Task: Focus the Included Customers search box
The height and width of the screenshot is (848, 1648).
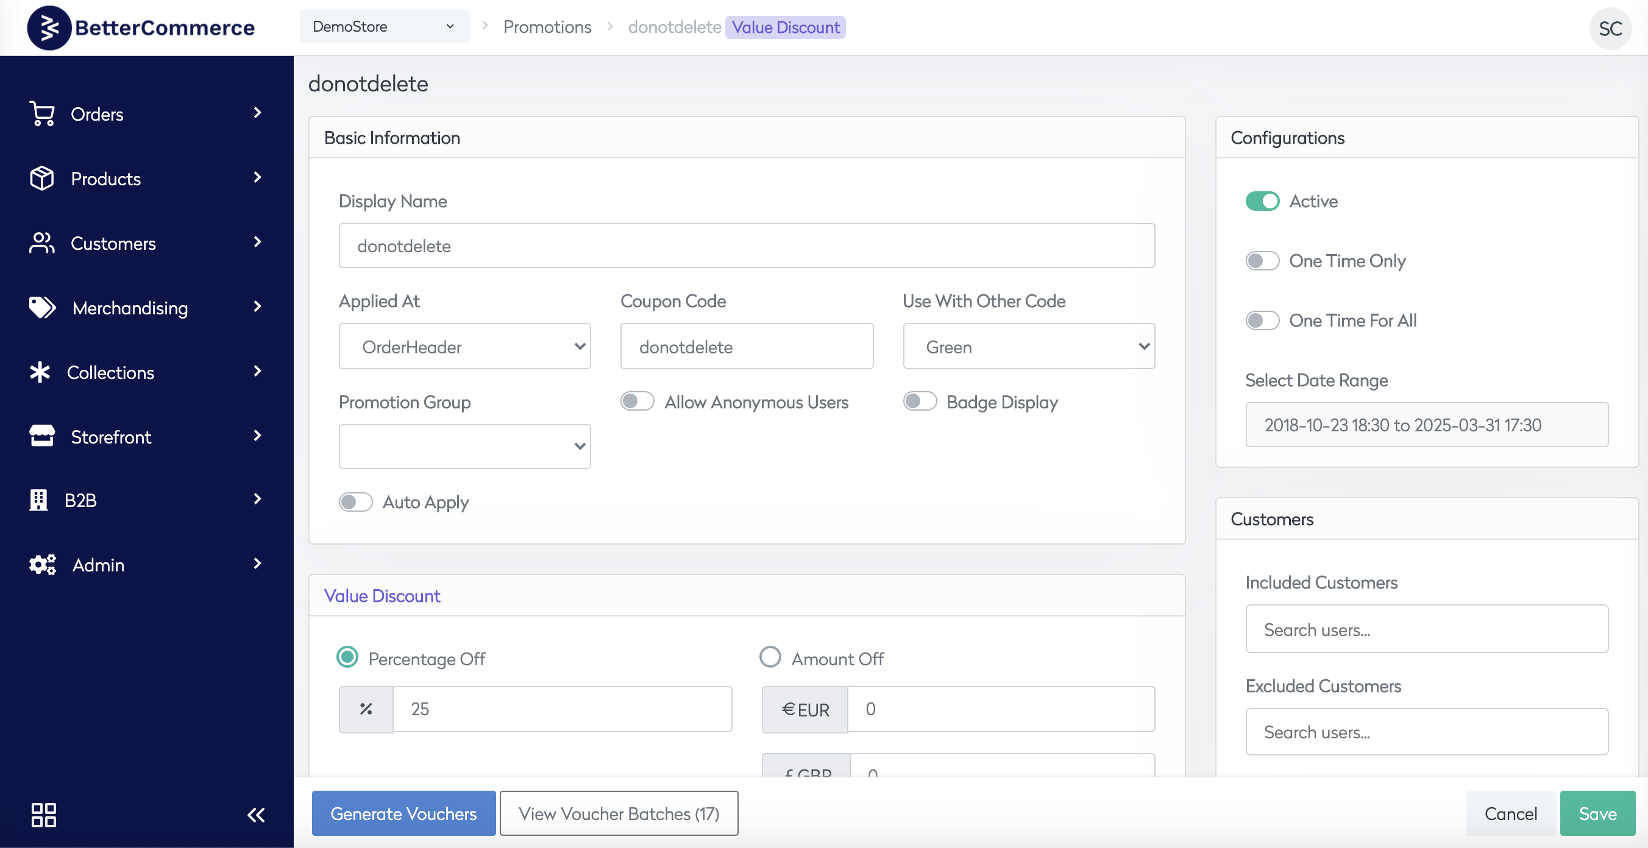Action: [x=1427, y=629]
